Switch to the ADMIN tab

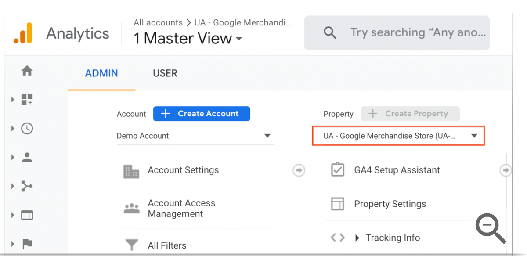coord(101,73)
